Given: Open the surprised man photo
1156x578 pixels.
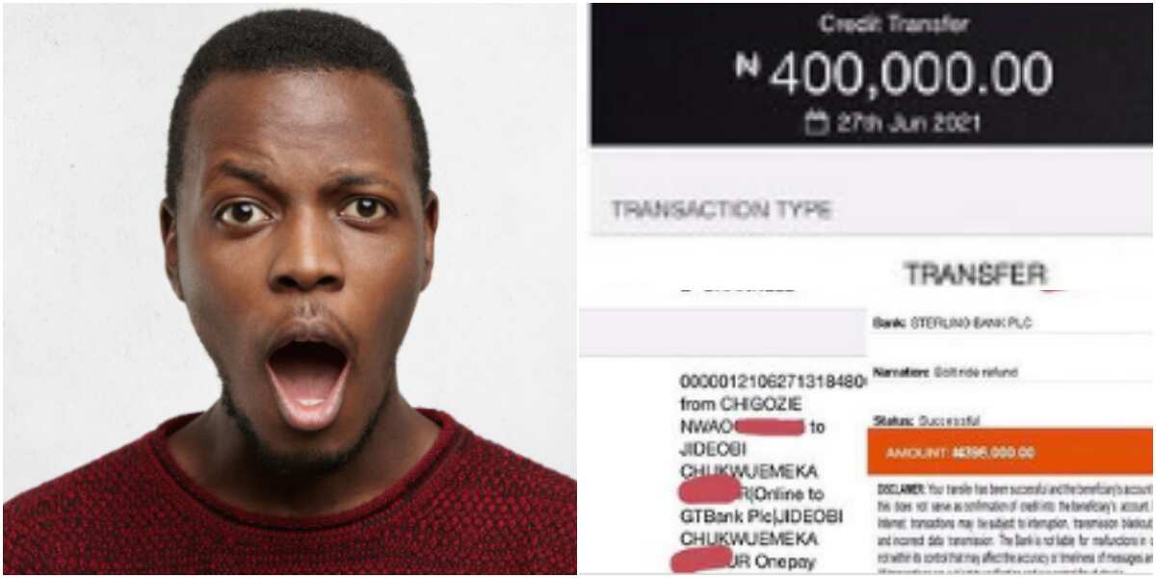Looking at the screenshot, I should [289, 289].
